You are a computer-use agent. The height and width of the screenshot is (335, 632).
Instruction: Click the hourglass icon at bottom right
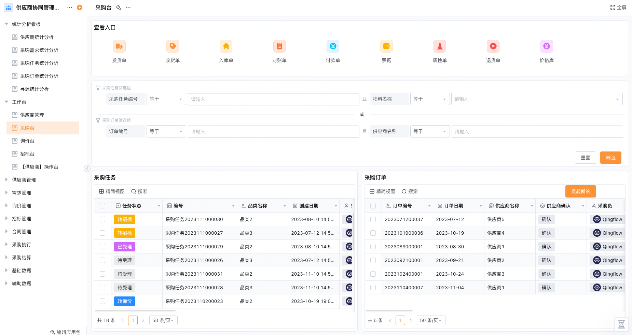coord(621,324)
